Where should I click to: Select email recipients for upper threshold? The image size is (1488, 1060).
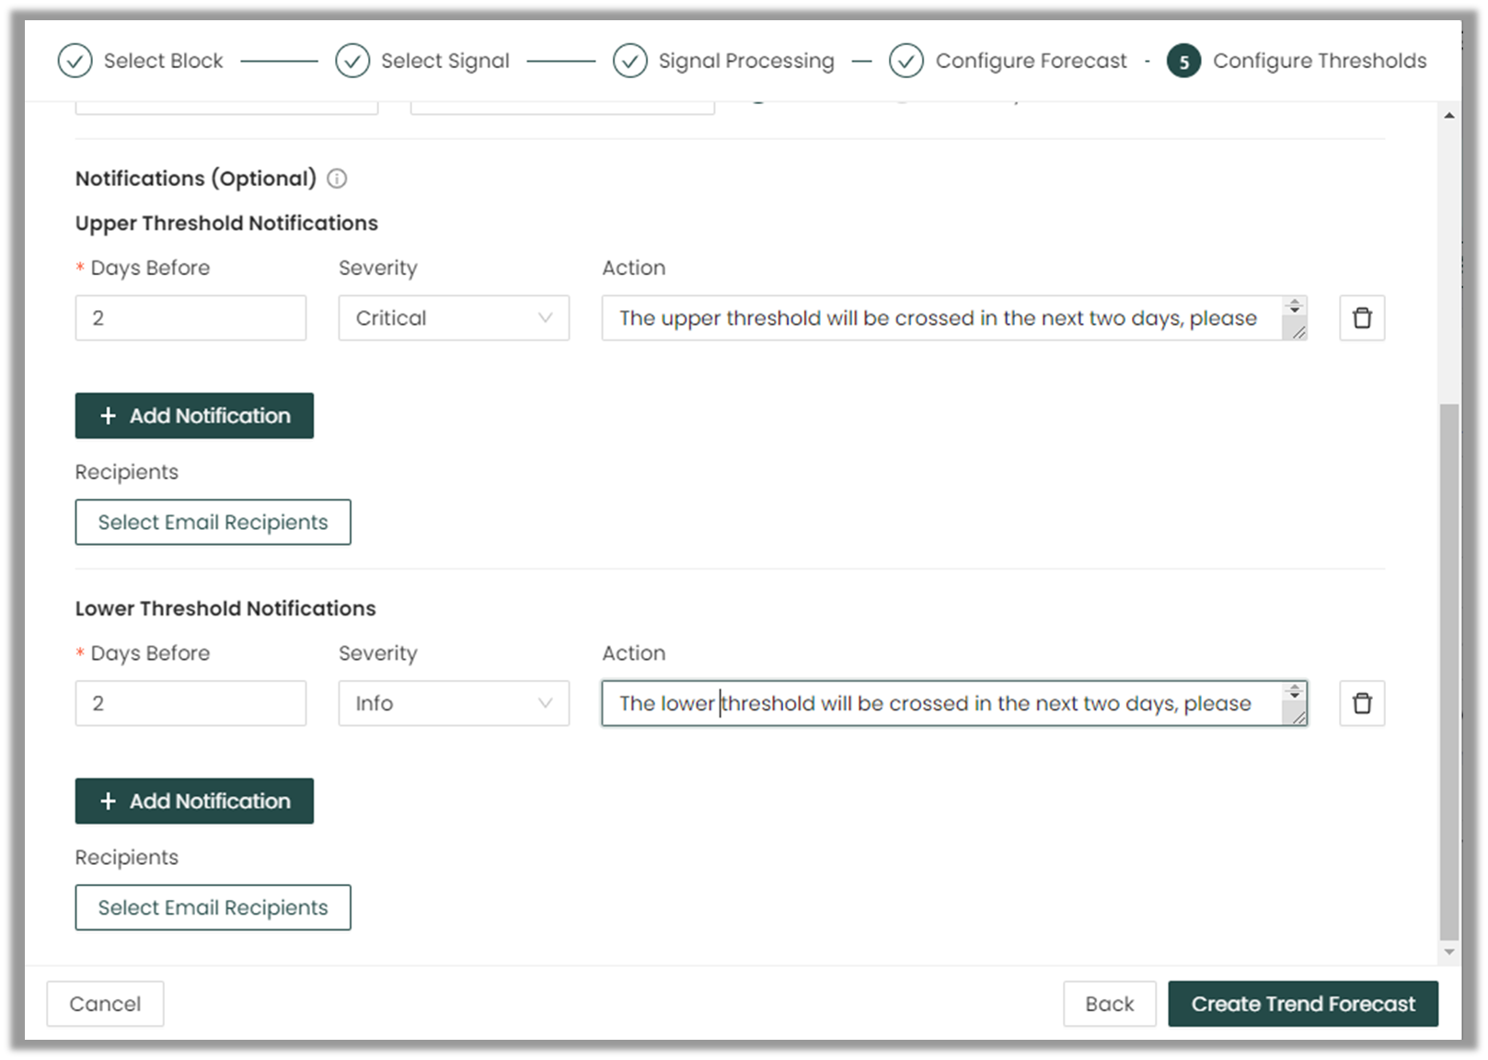click(x=213, y=523)
